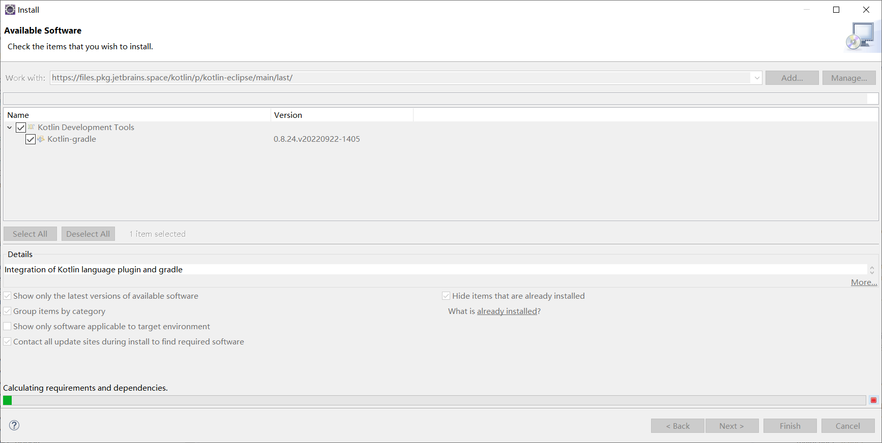
Task: Uncheck the Kotlin-gradle checkbox
Action: [x=31, y=139]
